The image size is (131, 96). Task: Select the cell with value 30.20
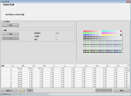17,76
